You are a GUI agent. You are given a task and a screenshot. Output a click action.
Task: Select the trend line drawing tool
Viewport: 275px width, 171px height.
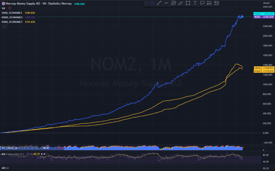(x=159, y=3)
